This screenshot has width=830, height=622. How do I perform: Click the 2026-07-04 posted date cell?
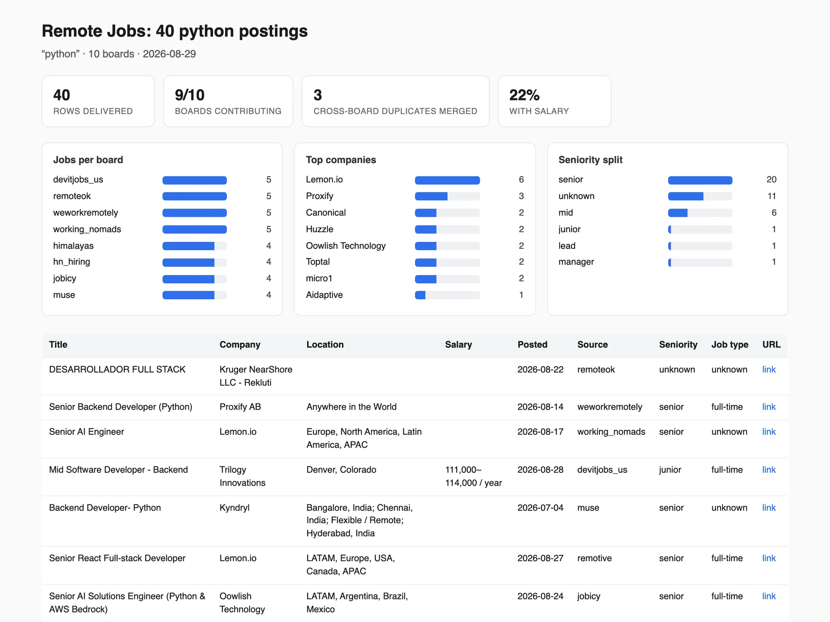point(540,508)
